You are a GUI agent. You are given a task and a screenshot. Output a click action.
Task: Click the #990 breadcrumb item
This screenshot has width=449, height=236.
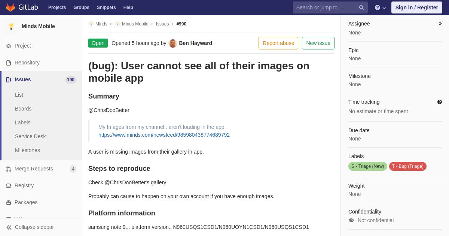point(181,24)
